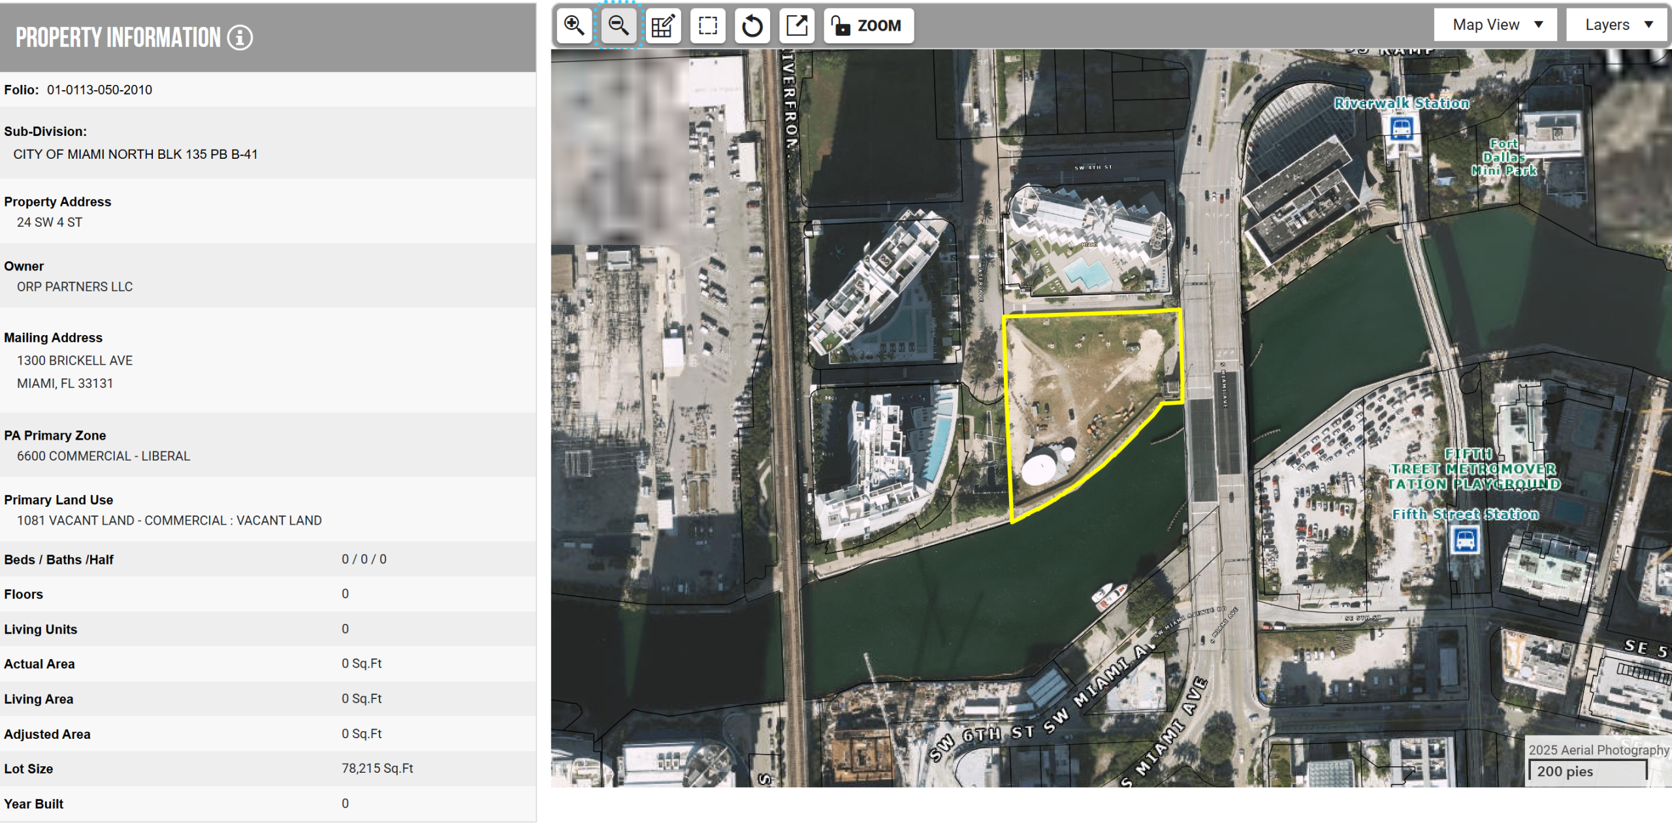
Task: Click the Property Information info icon
Action: pyautogui.click(x=240, y=38)
